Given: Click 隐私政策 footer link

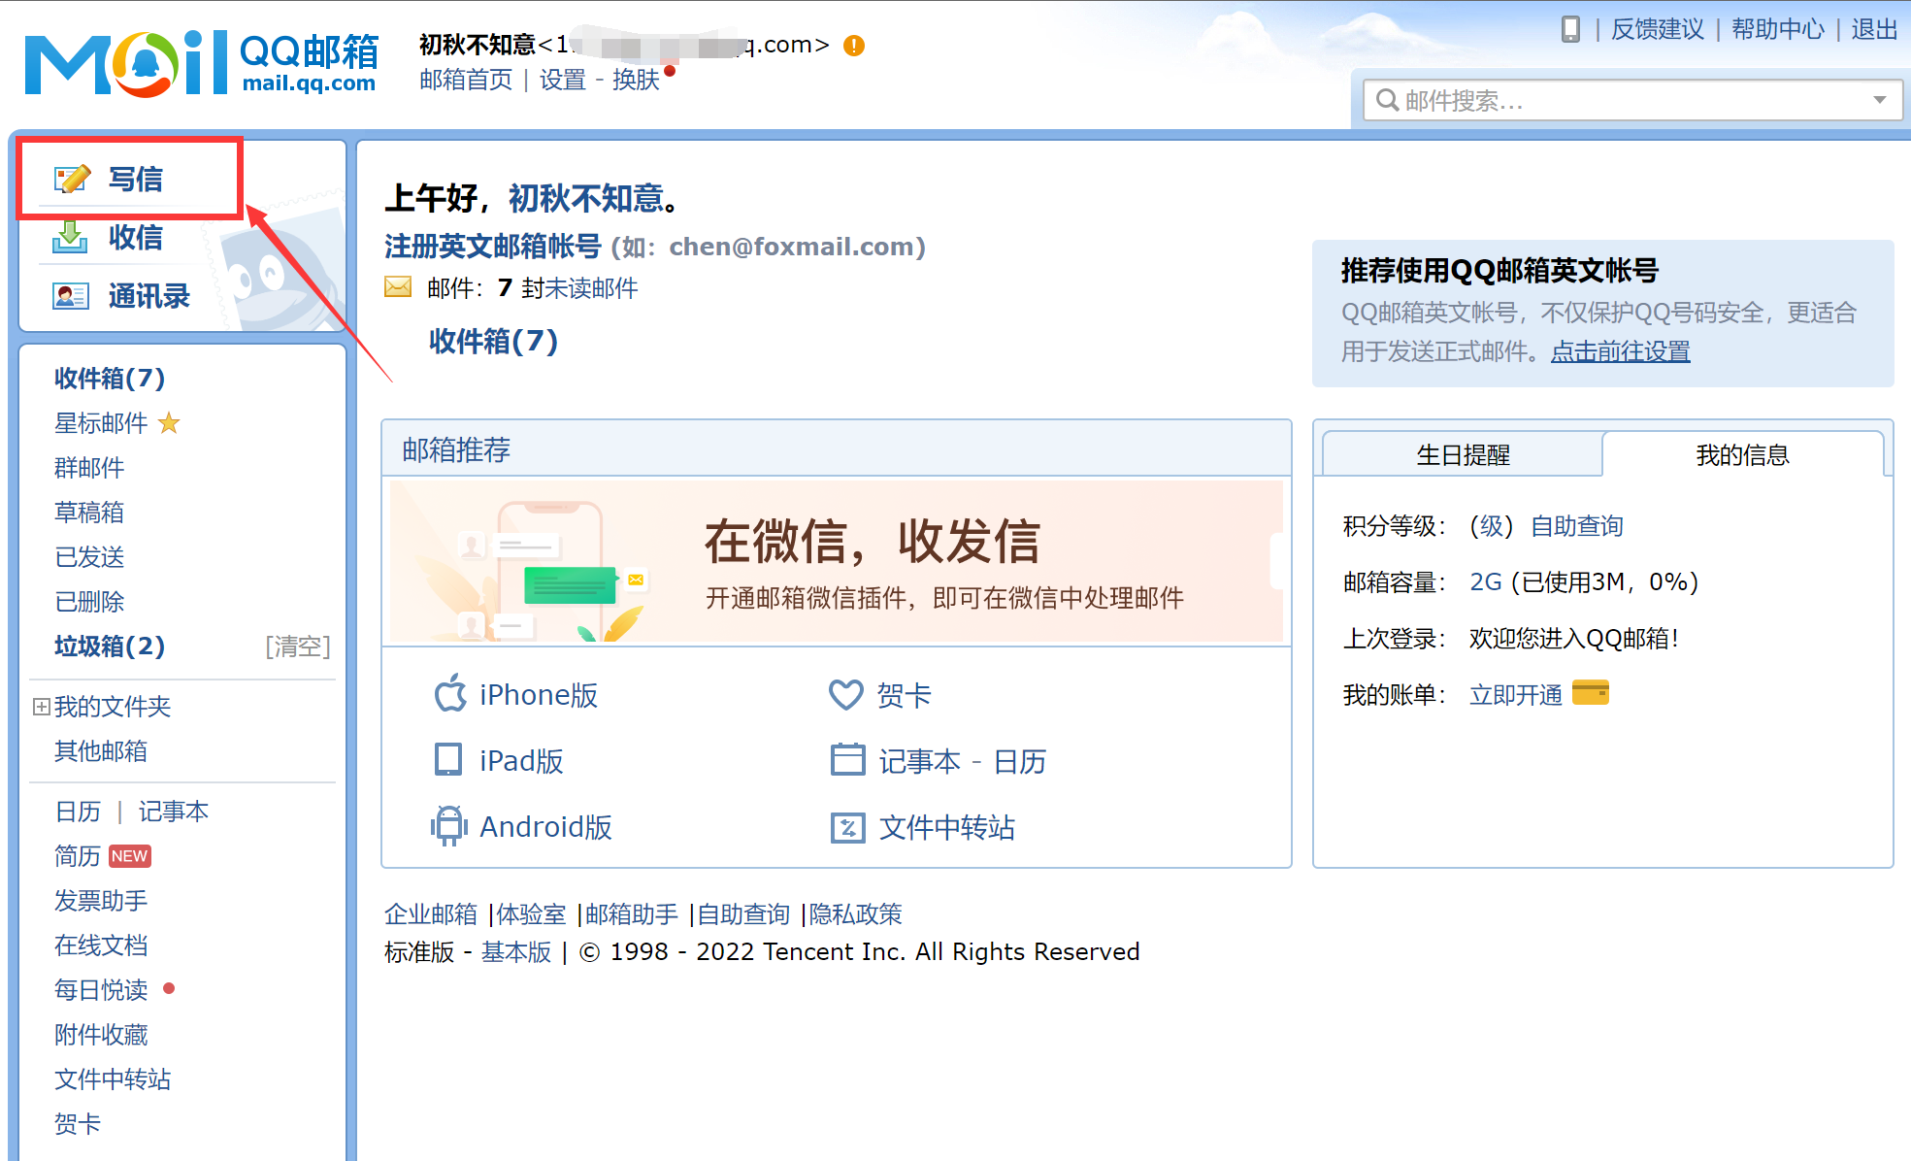Looking at the screenshot, I should point(855,914).
